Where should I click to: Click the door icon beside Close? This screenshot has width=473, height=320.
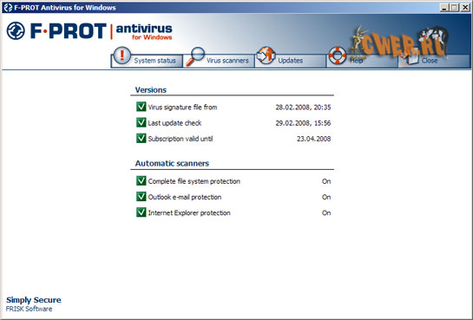411,57
